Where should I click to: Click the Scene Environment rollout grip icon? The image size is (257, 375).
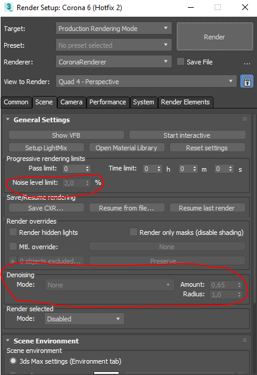pyautogui.click(x=244, y=340)
